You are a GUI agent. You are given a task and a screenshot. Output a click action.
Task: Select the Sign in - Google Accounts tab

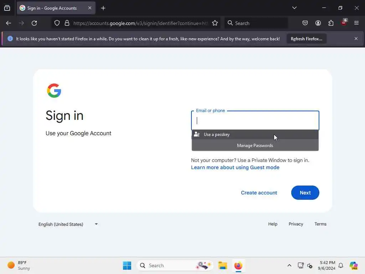[56, 8]
